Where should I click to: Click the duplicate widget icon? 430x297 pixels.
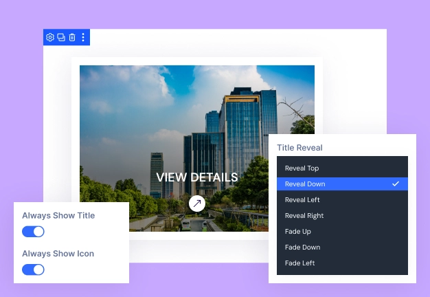pos(61,38)
